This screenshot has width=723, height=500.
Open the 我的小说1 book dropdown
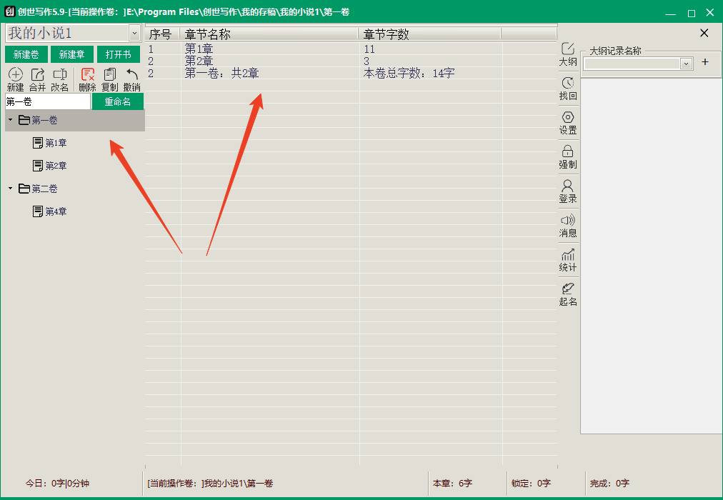(x=134, y=33)
